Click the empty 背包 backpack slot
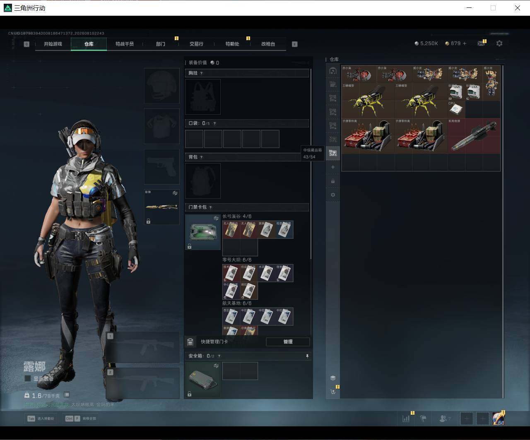The height and width of the screenshot is (440, 530). [202, 181]
